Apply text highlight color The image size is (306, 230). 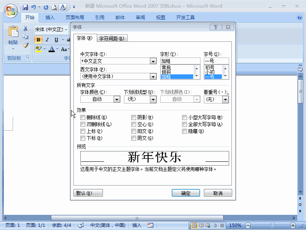point(38,49)
